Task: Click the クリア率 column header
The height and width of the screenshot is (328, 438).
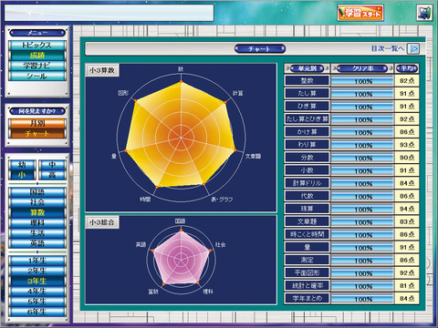Action: (362, 68)
